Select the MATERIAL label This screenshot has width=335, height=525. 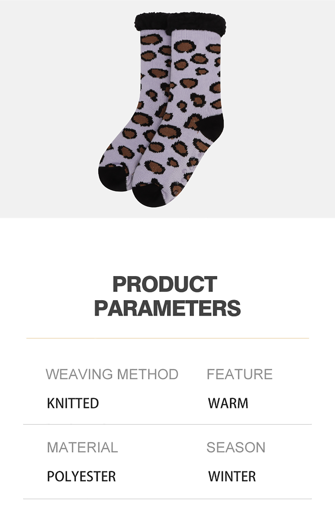click(x=82, y=447)
